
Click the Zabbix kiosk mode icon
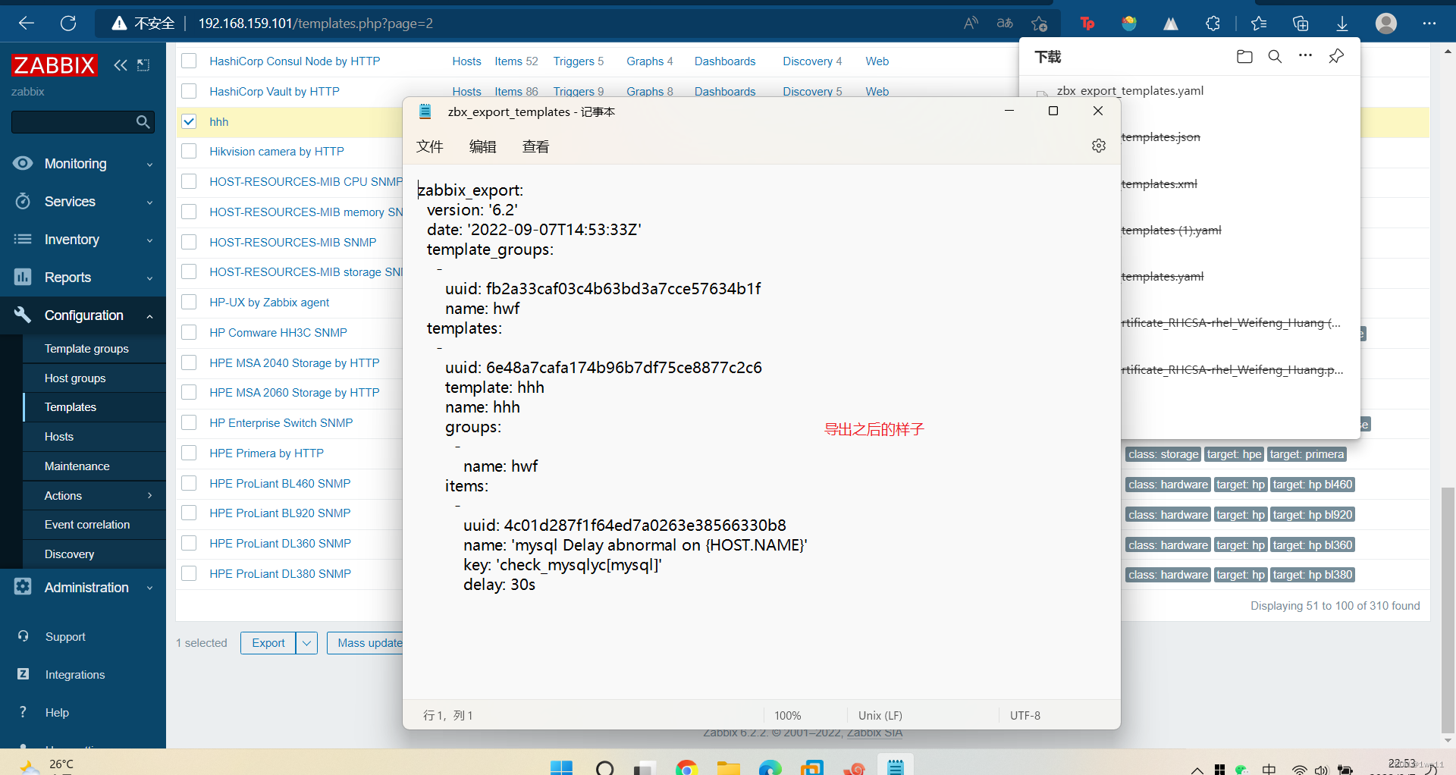(x=143, y=65)
